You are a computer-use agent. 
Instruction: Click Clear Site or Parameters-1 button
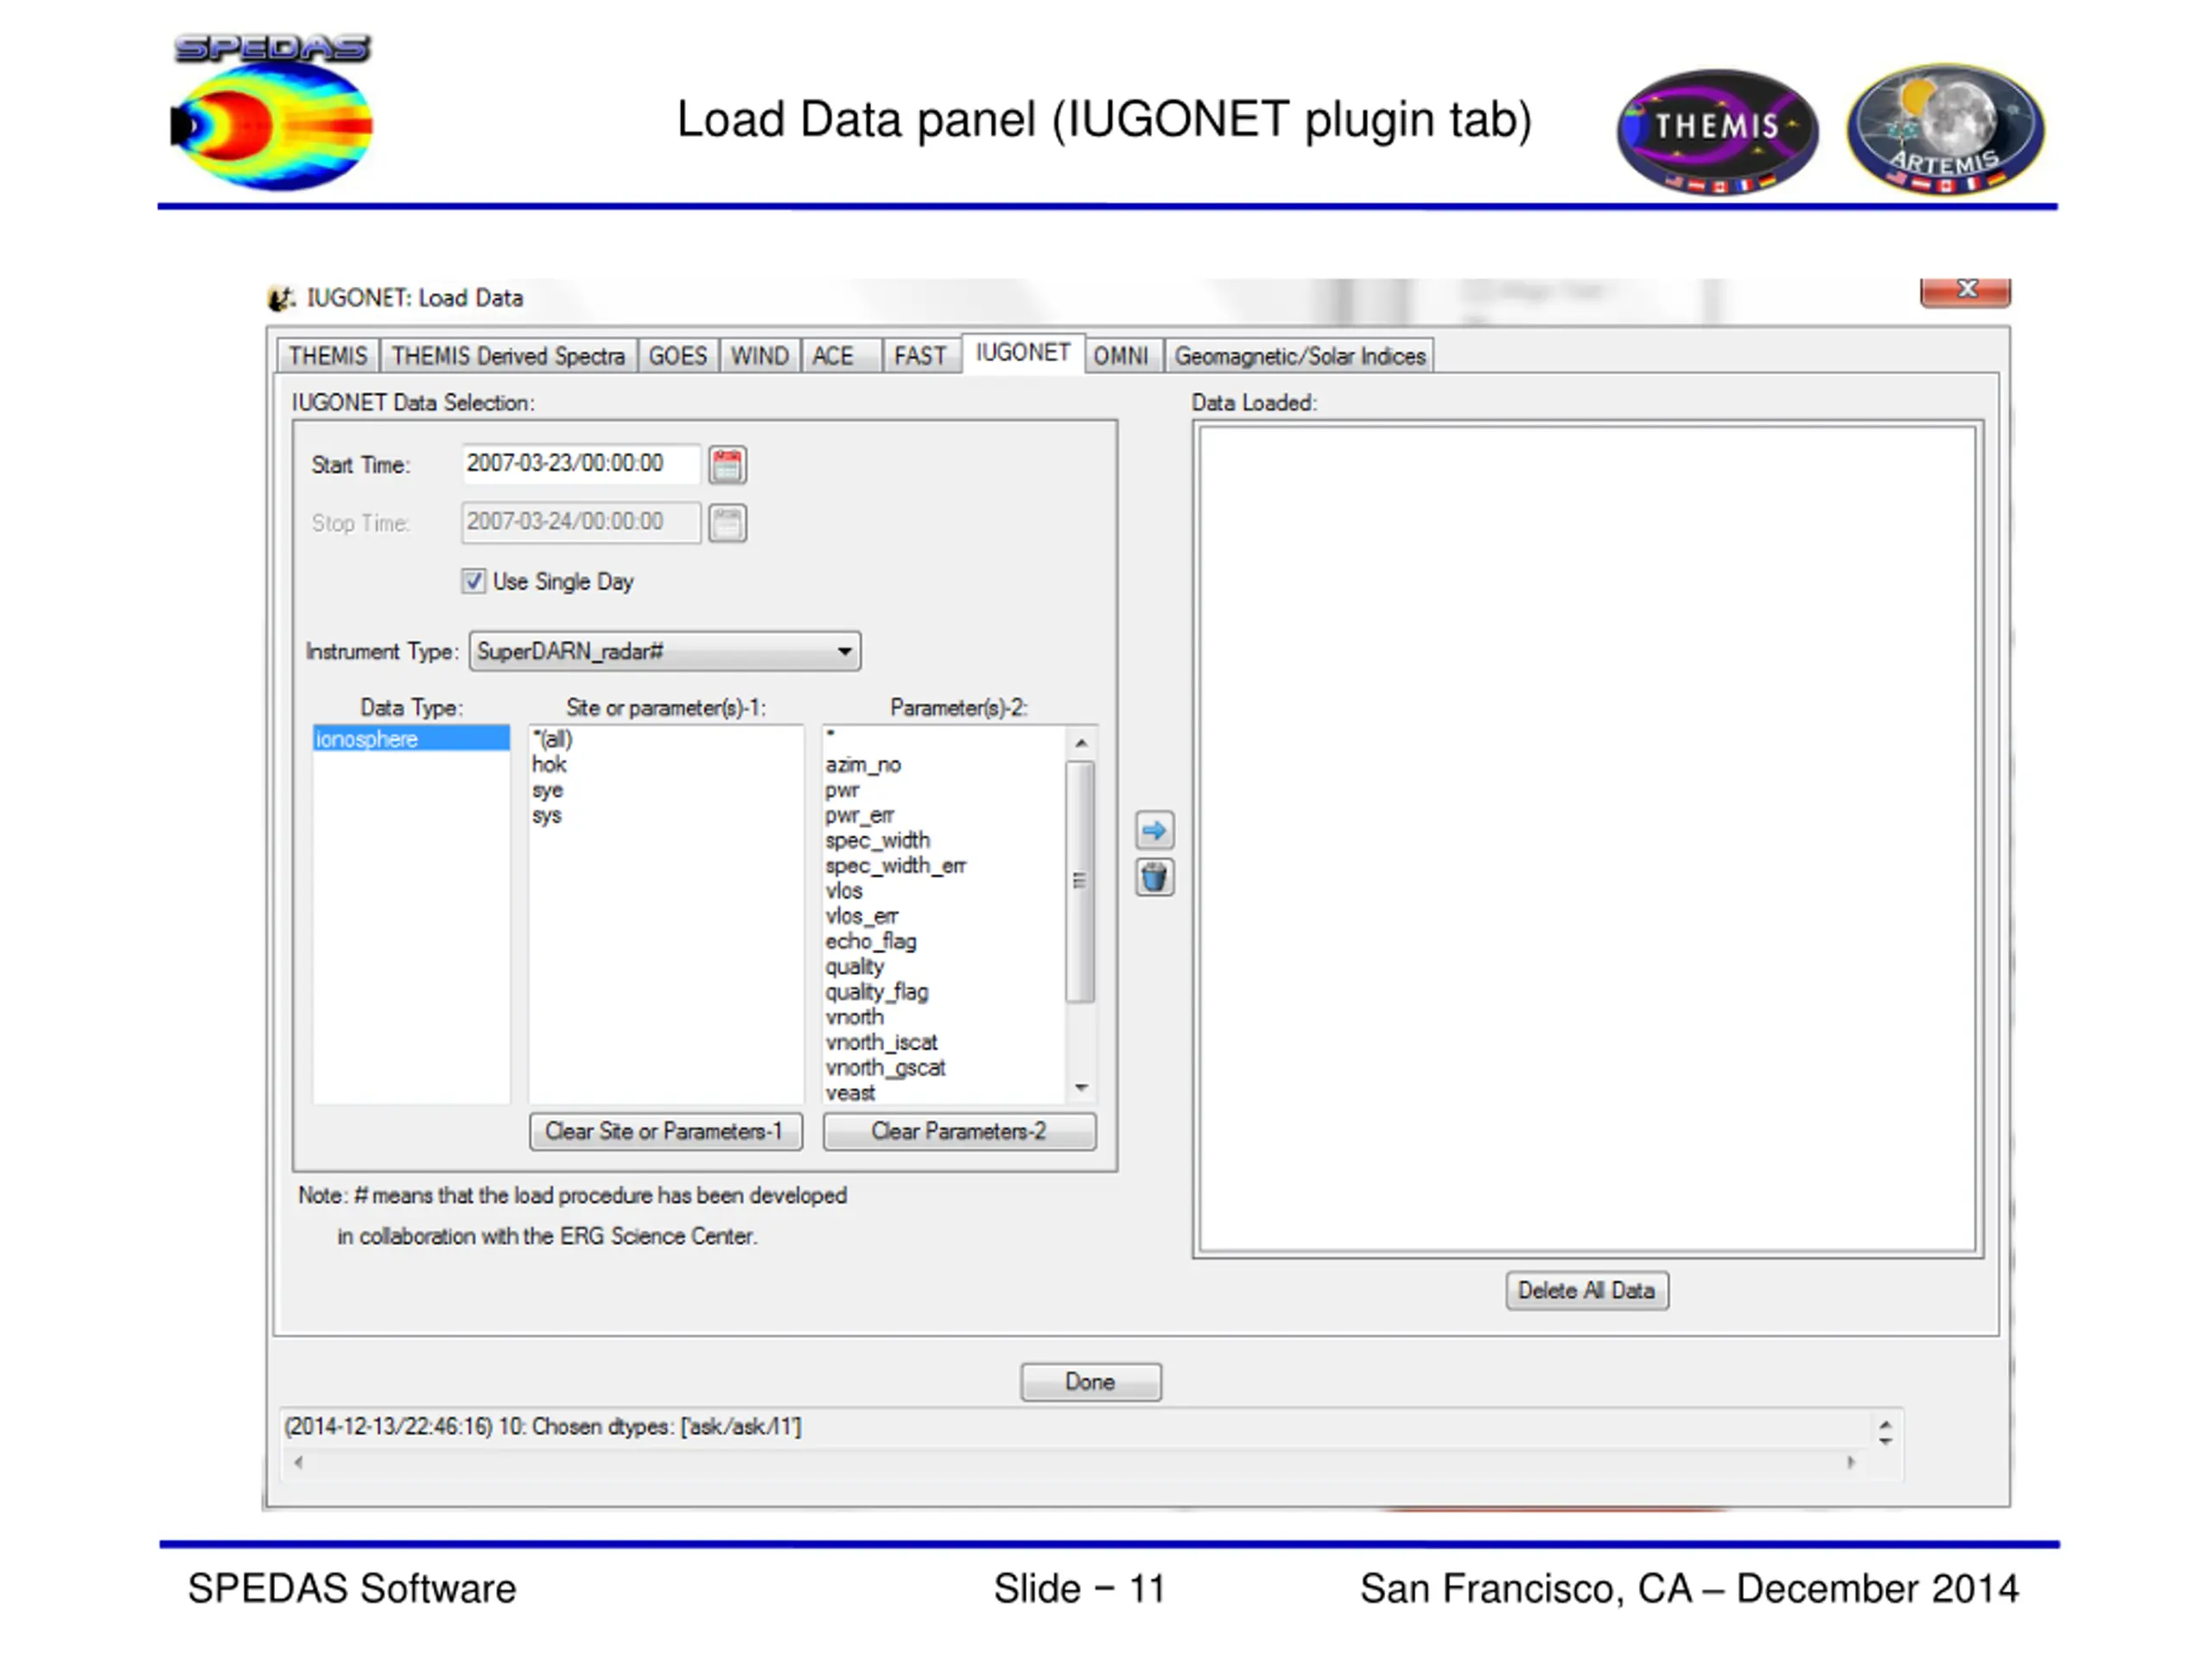[665, 1132]
